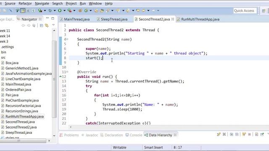Open Window menu

[x=95, y=3]
